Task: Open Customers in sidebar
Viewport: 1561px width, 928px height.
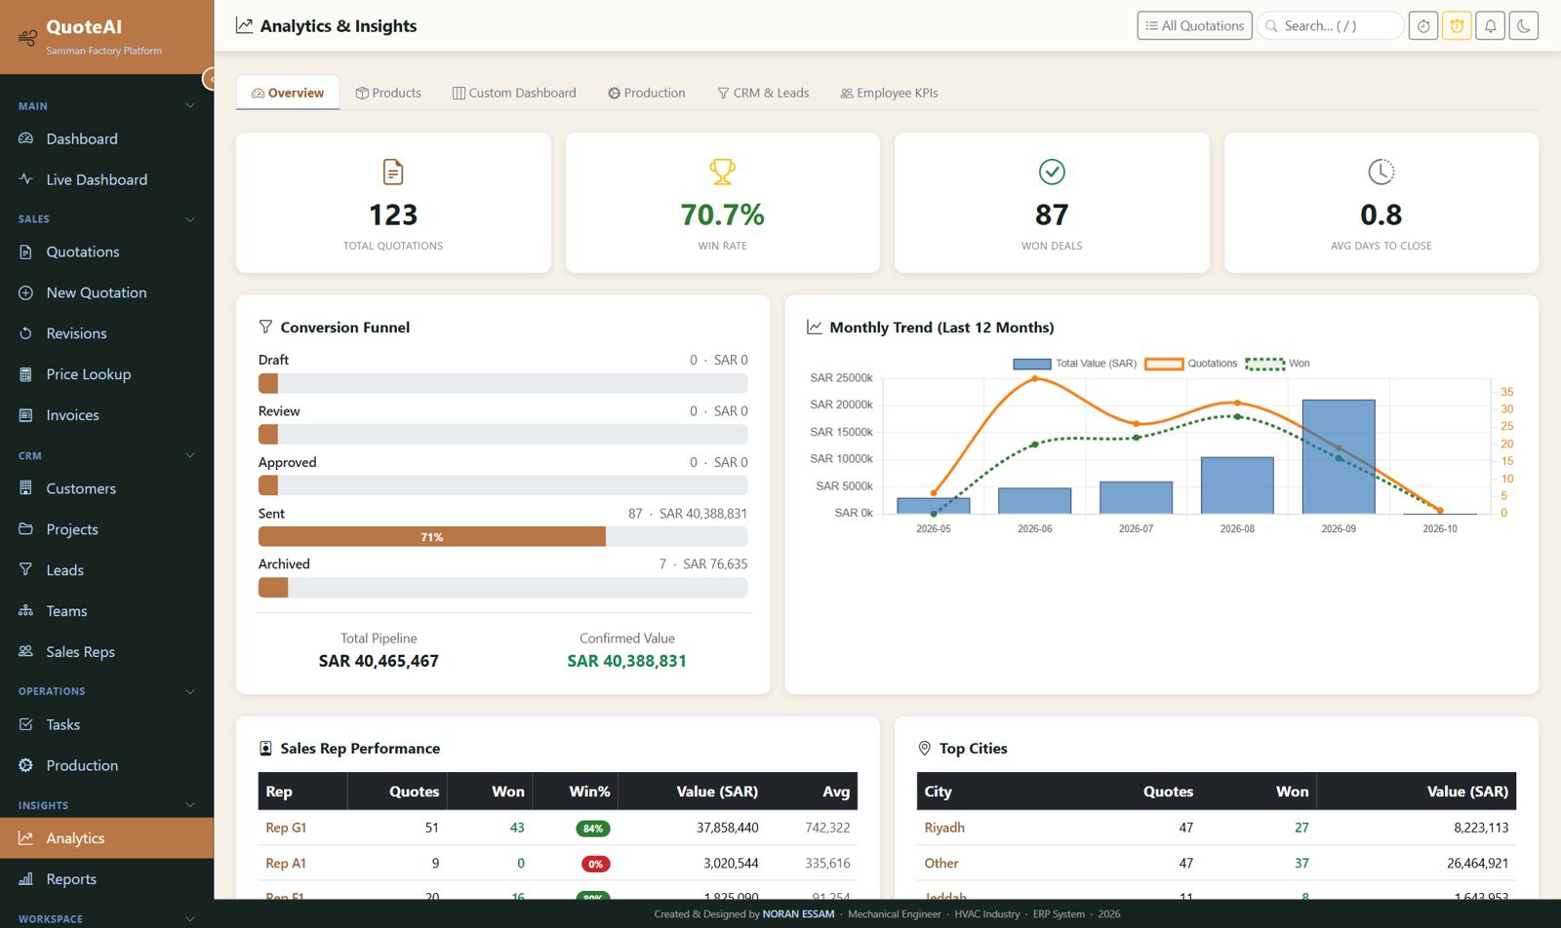Action: click(x=106, y=488)
